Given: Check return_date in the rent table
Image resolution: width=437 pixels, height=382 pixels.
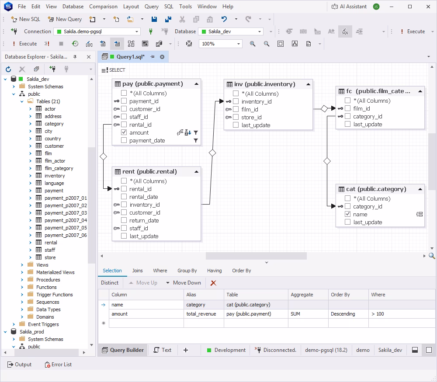Looking at the screenshot, I should pyautogui.click(x=124, y=220).
